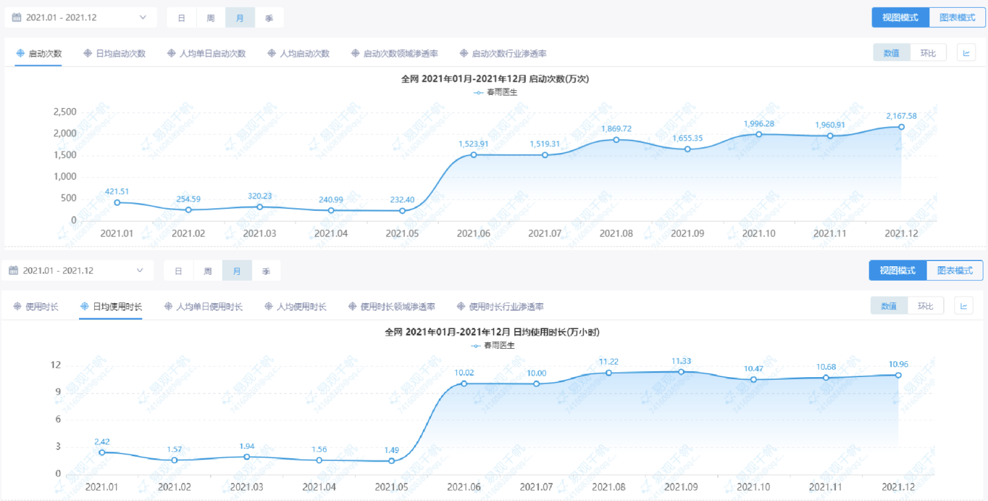Select 日 granularity in lower toolbar
Viewport: 988px width, 501px height.
pos(178,270)
